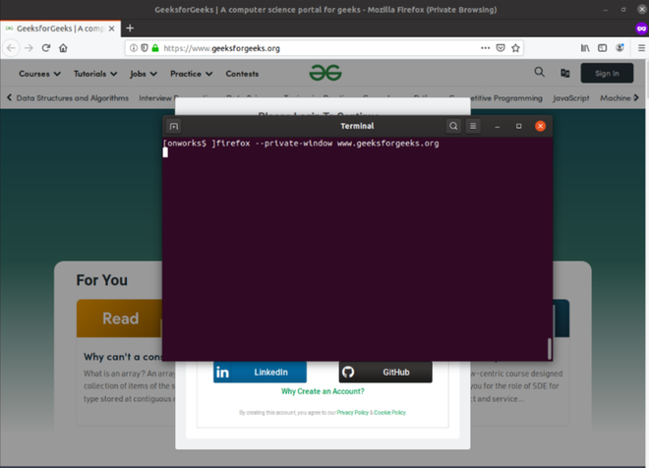Maximize the Terminal window

point(518,126)
